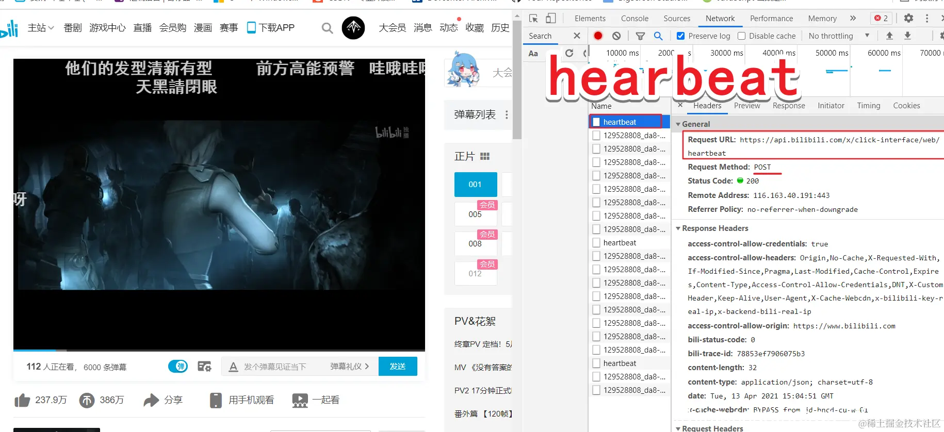Switch to the Sources tab

click(677, 19)
